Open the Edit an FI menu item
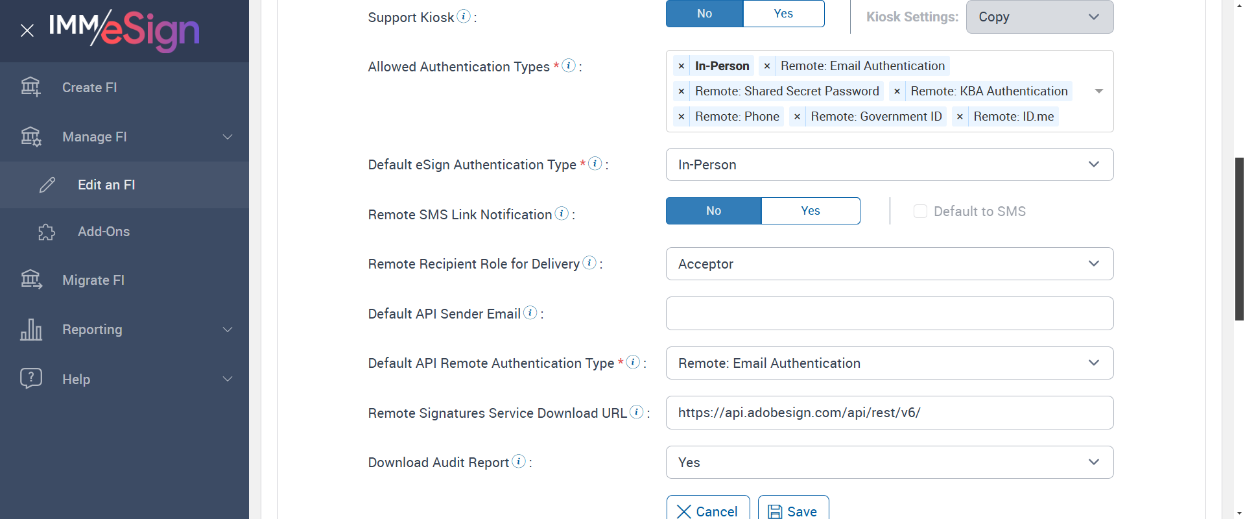Viewport: 1245px width, 519px height. (x=106, y=185)
